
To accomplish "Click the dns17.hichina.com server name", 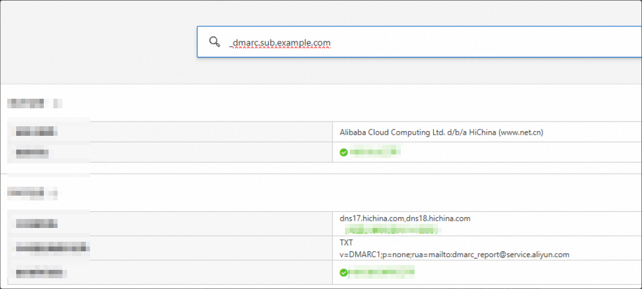I will tap(371, 218).
